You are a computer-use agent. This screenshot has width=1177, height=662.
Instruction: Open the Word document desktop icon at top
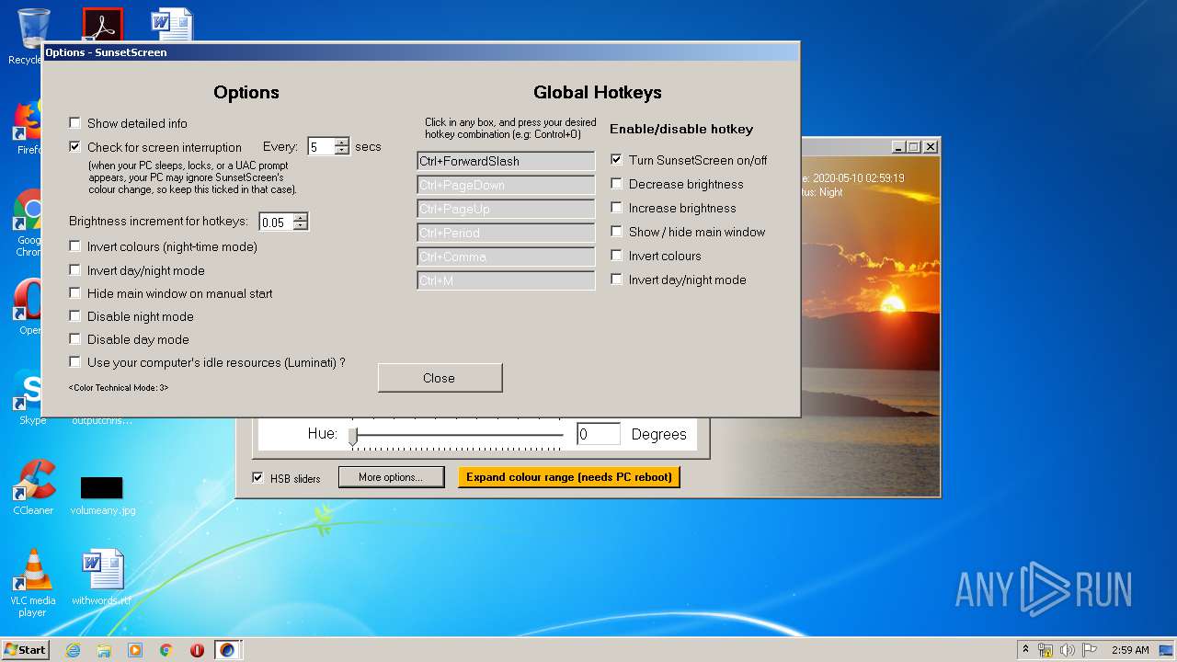172,24
